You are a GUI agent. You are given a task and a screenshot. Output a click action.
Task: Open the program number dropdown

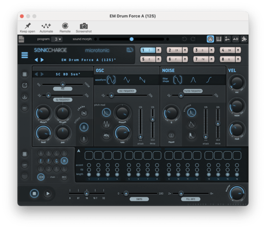(57, 39)
